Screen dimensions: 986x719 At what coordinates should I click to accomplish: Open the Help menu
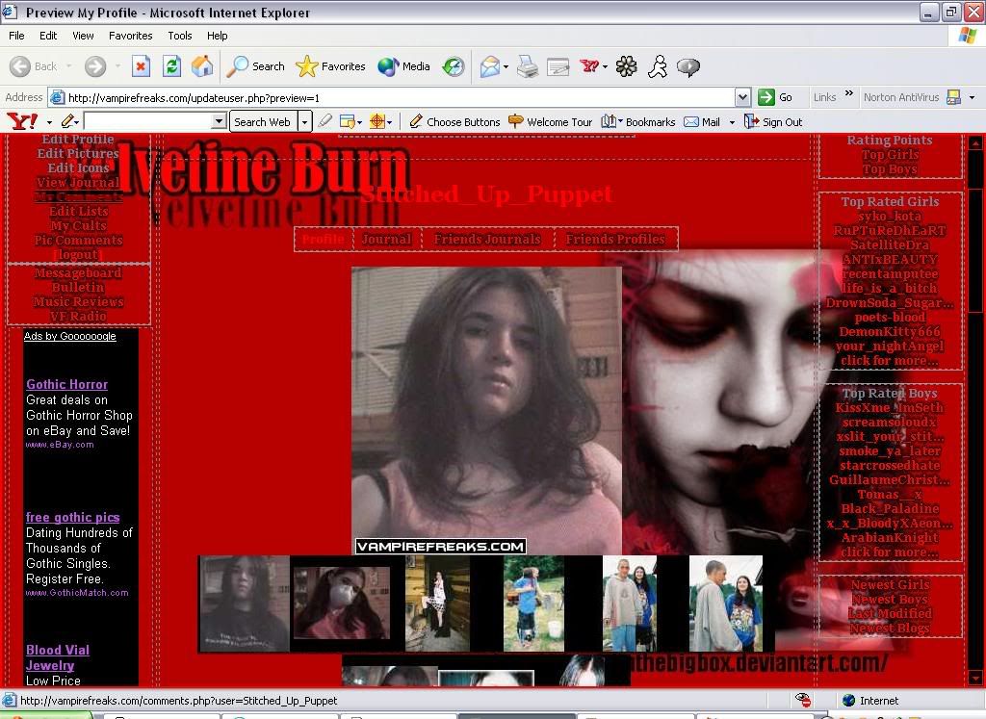[217, 36]
